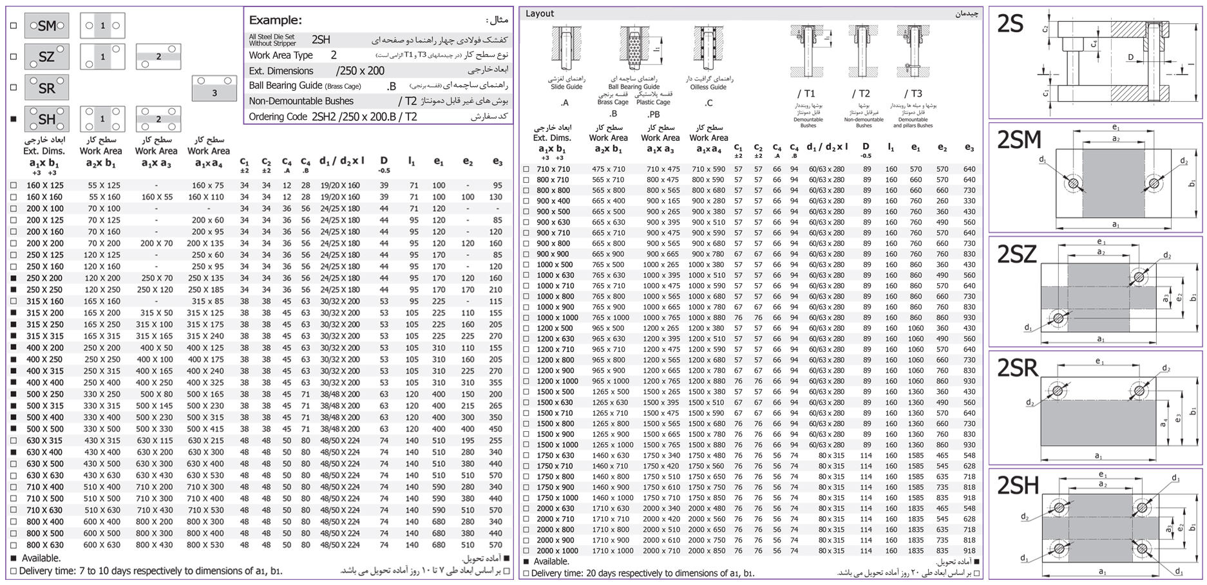Click row label '630 X 400' in left table
Viewport: 1207px width, 585px height.
45,452
